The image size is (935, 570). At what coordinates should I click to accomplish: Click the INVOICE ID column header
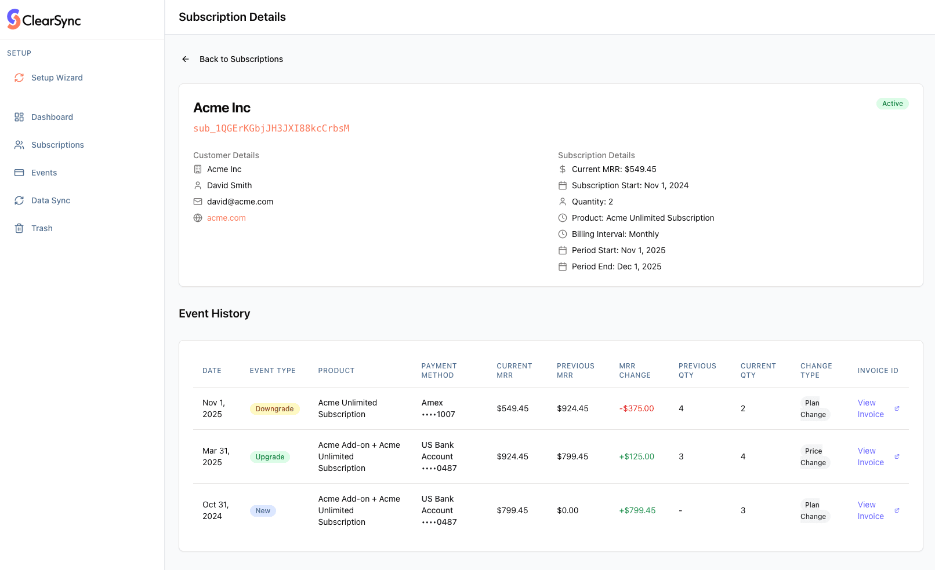coord(878,371)
